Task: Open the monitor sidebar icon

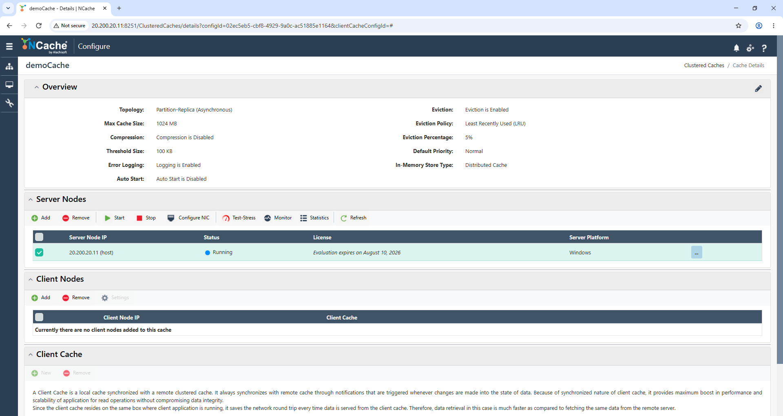Action: click(9, 85)
